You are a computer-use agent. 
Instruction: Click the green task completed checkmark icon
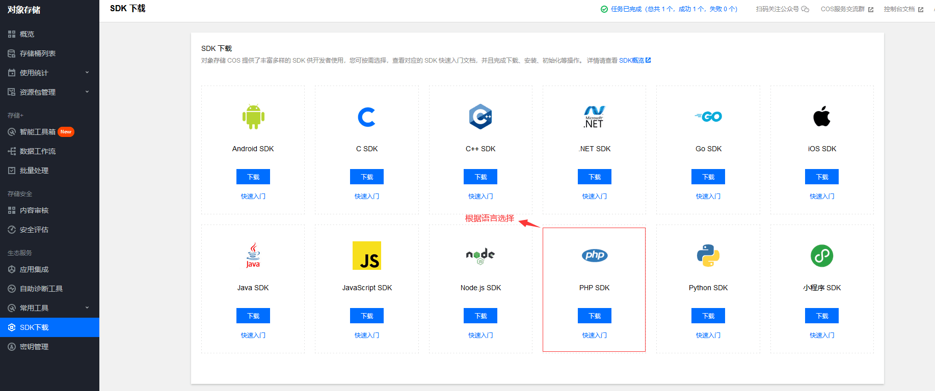604,9
